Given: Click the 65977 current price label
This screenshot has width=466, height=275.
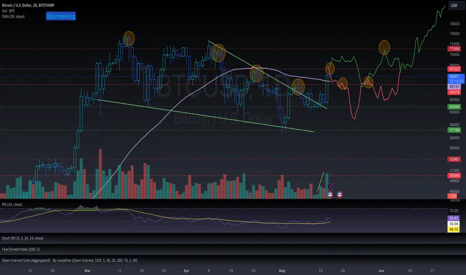Looking at the screenshot, I should click(x=456, y=78).
